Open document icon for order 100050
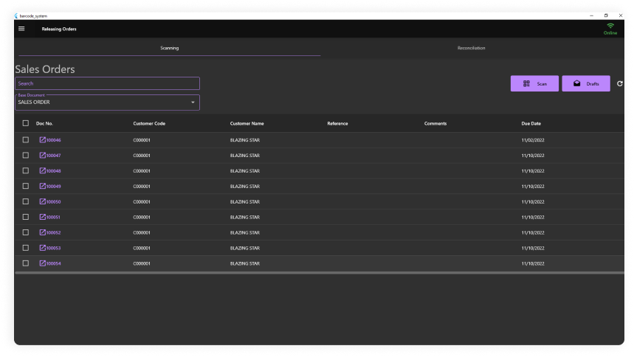 tap(43, 201)
